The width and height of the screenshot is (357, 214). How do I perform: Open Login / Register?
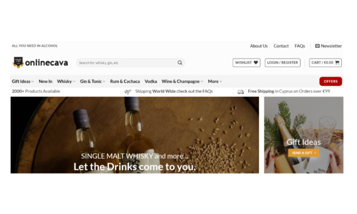click(282, 62)
